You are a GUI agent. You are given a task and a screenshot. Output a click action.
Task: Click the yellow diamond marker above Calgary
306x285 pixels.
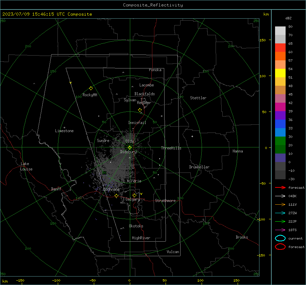[x=134, y=195]
